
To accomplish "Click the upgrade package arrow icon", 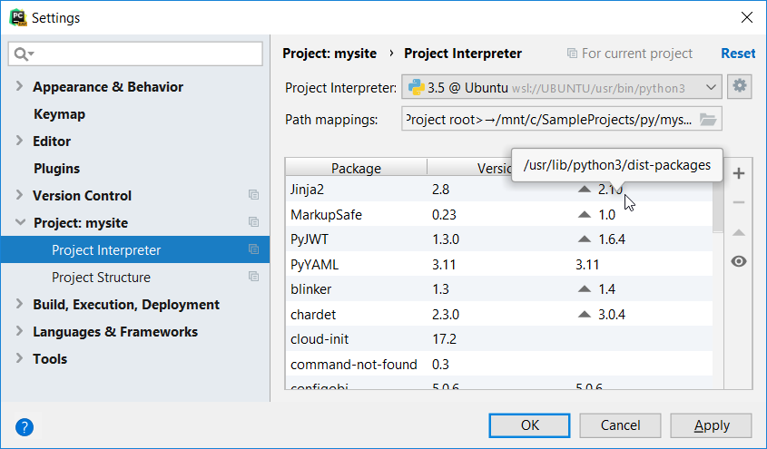I will [739, 232].
